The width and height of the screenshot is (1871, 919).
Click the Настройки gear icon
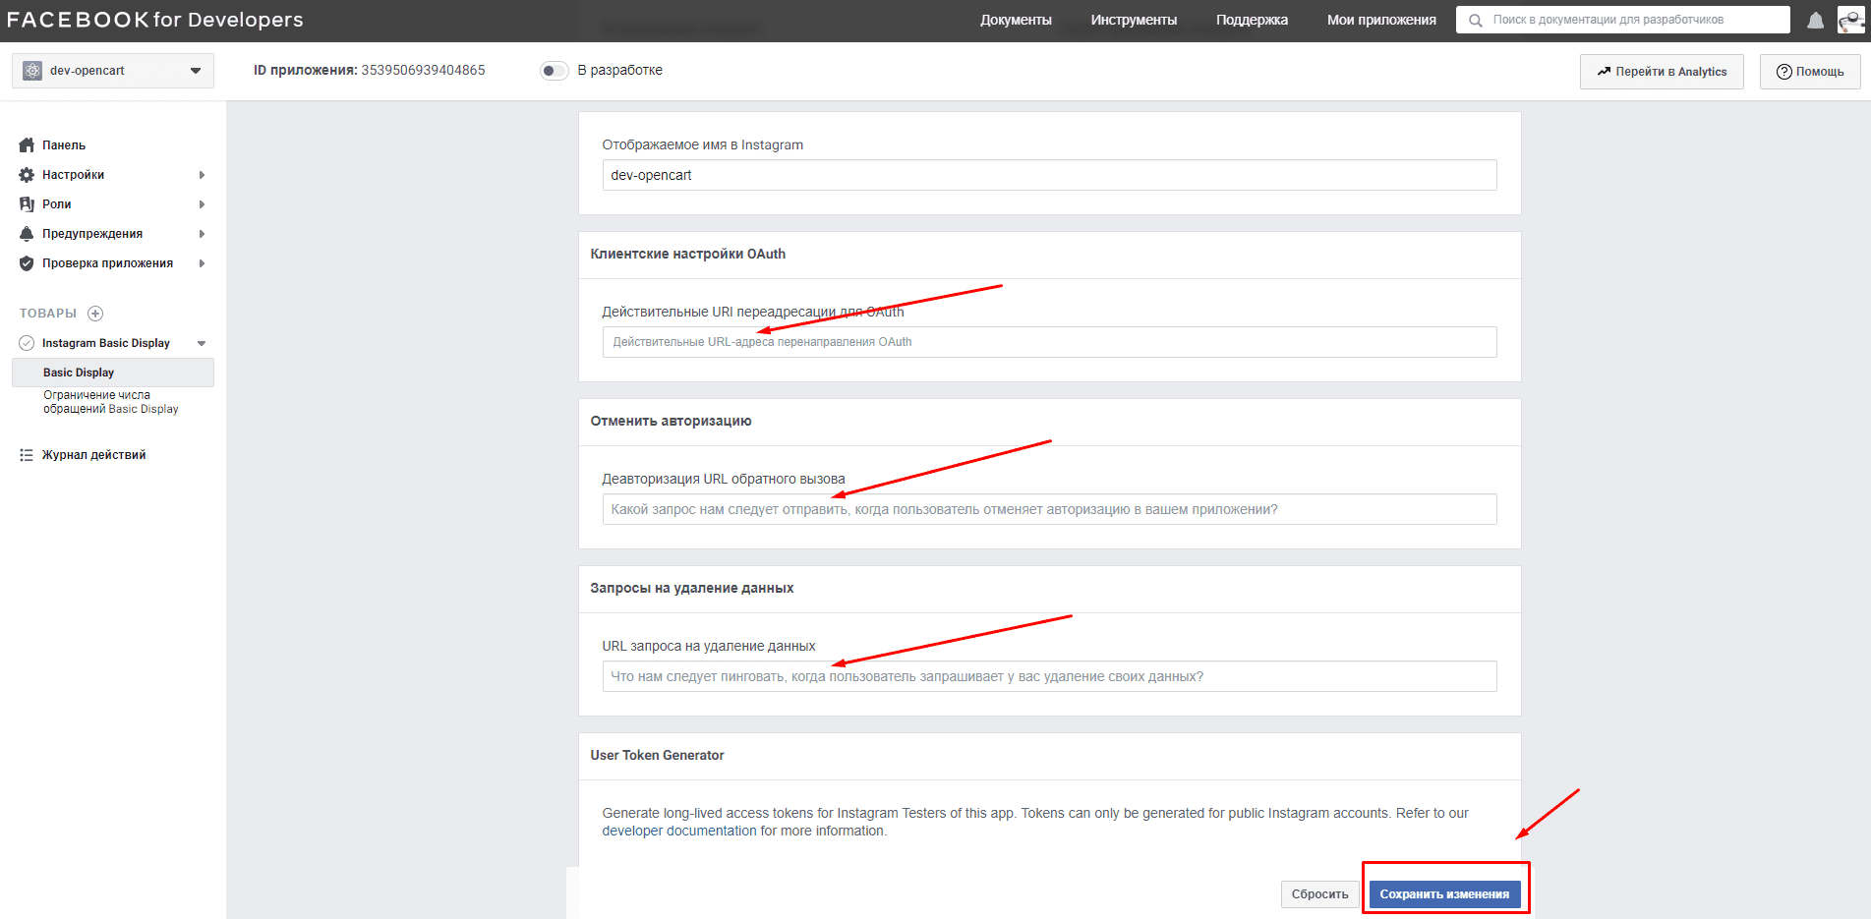click(x=27, y=175)
